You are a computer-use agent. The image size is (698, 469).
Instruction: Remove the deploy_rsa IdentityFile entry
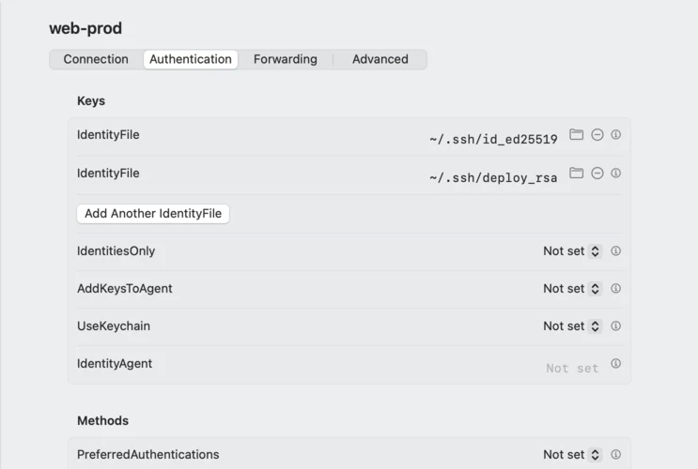(597, 173)
